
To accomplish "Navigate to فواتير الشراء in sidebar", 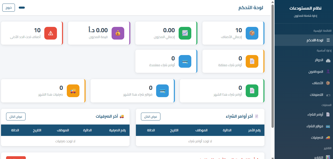I will click(x=304, y=126).
